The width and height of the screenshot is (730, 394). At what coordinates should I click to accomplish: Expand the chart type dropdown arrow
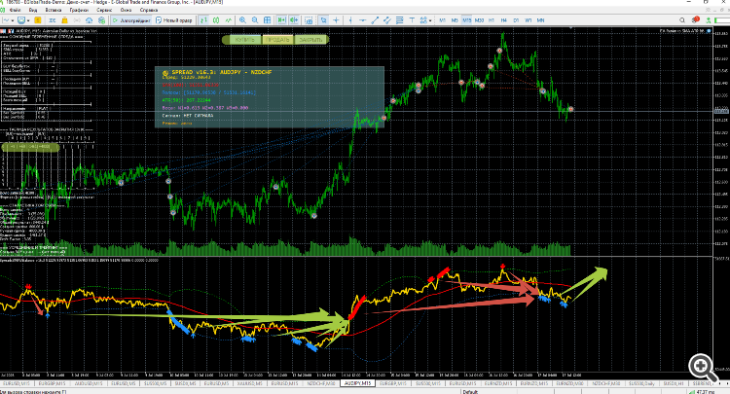click(13, 20)
